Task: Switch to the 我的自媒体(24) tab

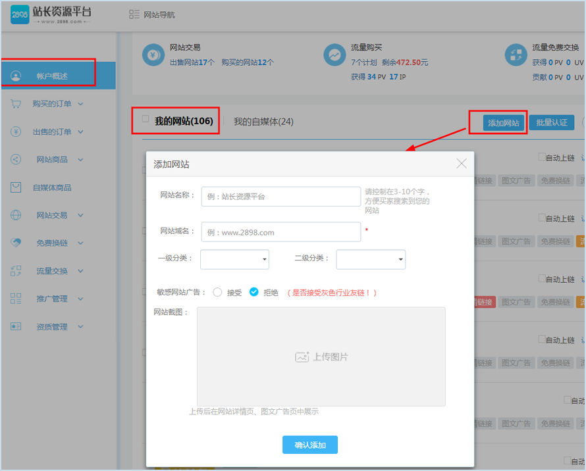Action: click(x=263, y=121)
